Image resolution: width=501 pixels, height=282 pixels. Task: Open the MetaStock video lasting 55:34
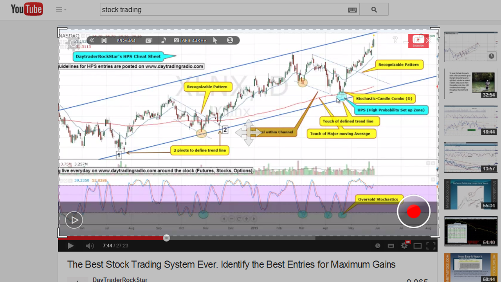tap(471, 194)
